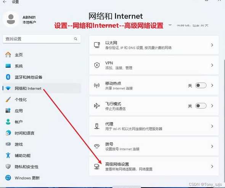225x188 pixels.
Task: Click the ABIN01 account name
Action: pos(29,17)
